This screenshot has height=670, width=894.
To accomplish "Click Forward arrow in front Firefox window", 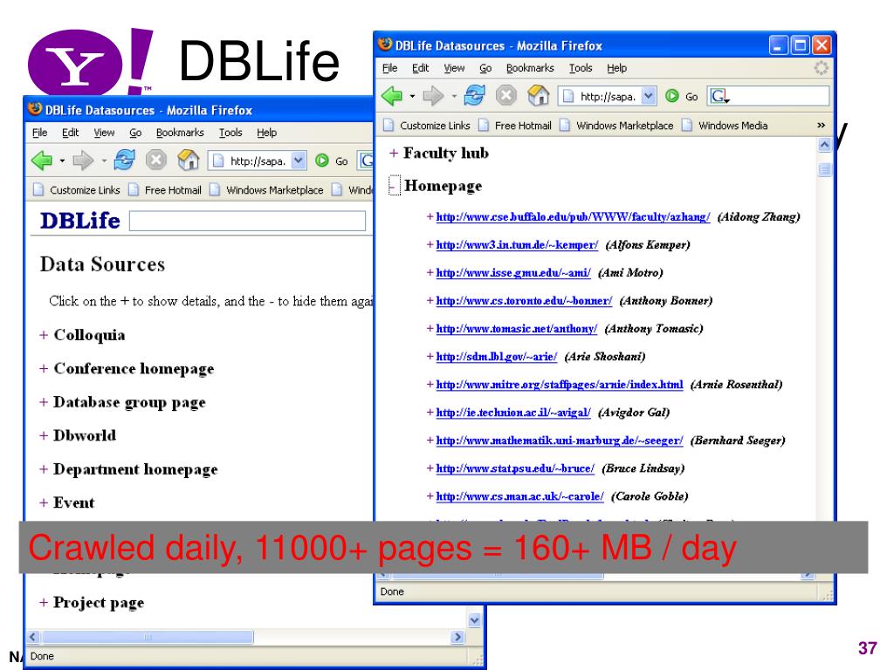I will 433,96.
